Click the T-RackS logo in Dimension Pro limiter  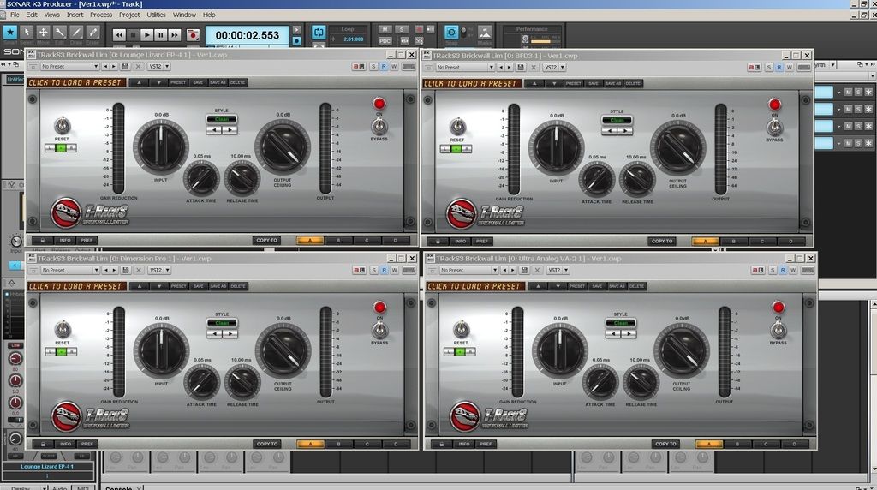coord(66,416)
